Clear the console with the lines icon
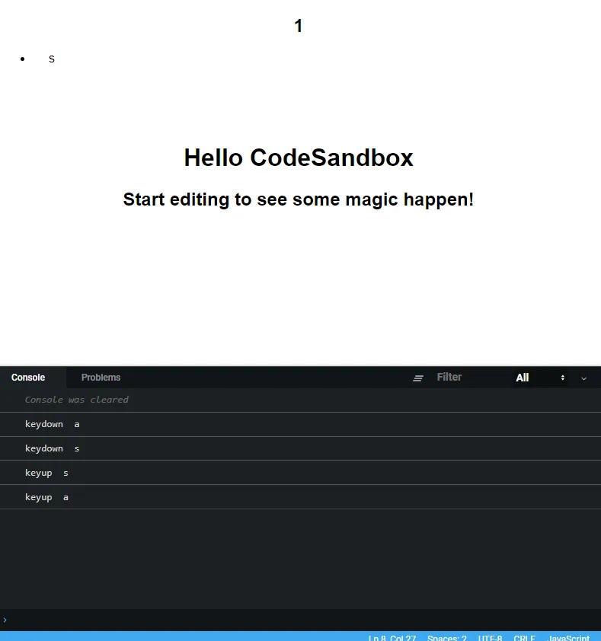Viewport: 601px width, 641px height. 417,378
